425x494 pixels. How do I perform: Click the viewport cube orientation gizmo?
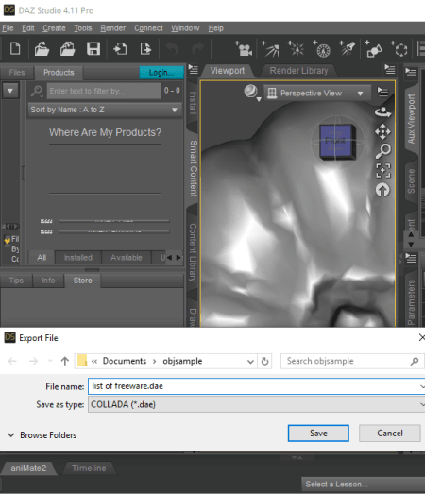coord(337,141)
